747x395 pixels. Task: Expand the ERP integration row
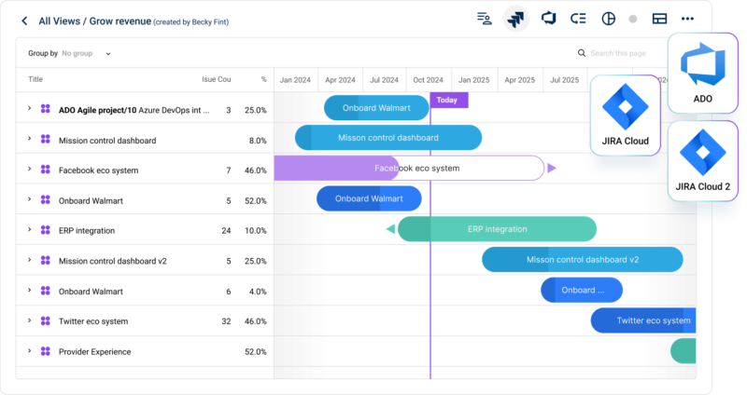(30, 229)
